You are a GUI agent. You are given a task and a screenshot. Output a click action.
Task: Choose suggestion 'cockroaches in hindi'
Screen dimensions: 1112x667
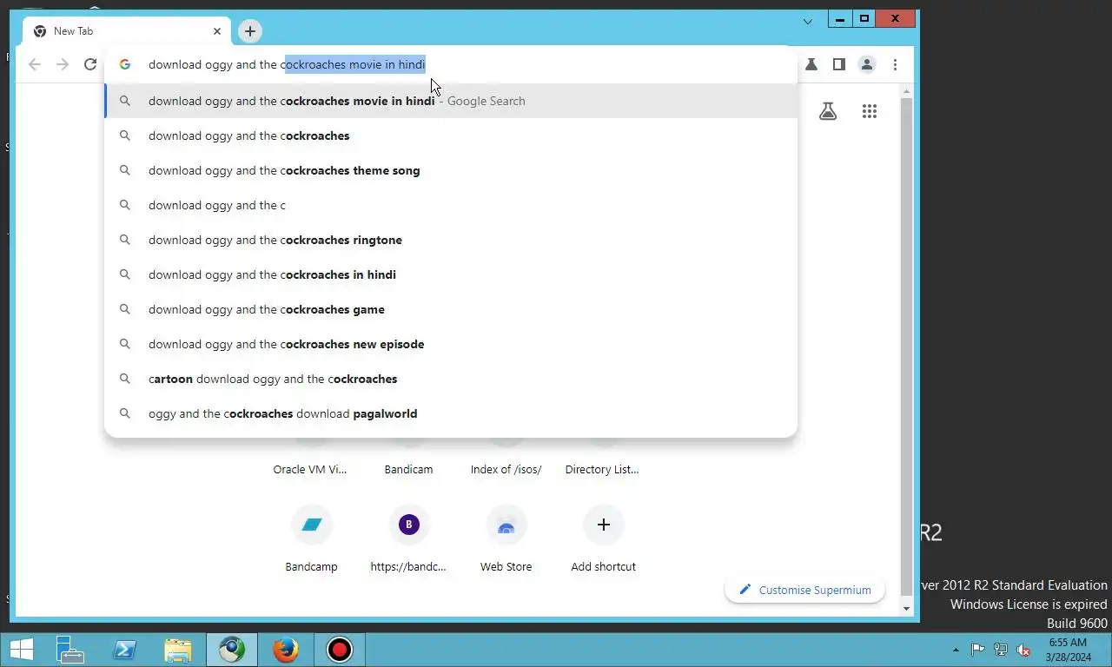click(x=451, y=274)
